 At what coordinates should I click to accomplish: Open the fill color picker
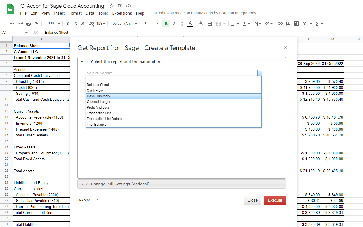point(201,24)
